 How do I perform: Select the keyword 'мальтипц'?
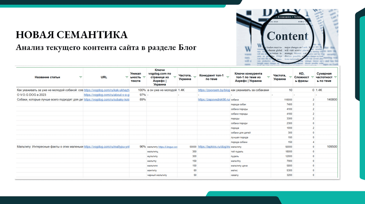pyautogui.click(x=152, y=151)
